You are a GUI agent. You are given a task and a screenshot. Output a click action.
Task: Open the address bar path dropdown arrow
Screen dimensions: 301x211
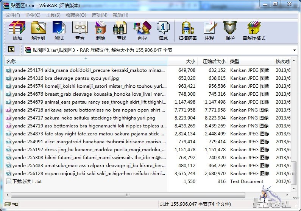click(295, 50)
